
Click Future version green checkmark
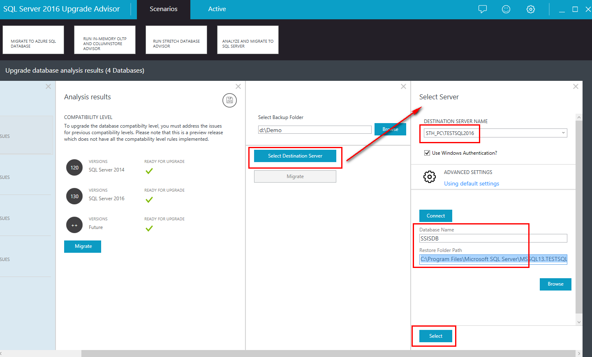pos(149,229)
